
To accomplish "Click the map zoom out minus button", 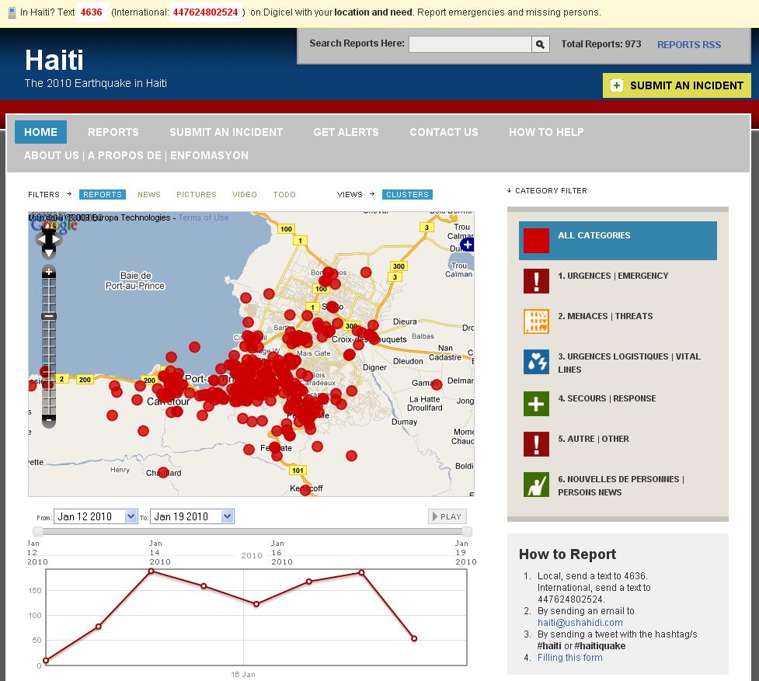I will (49, 420).
